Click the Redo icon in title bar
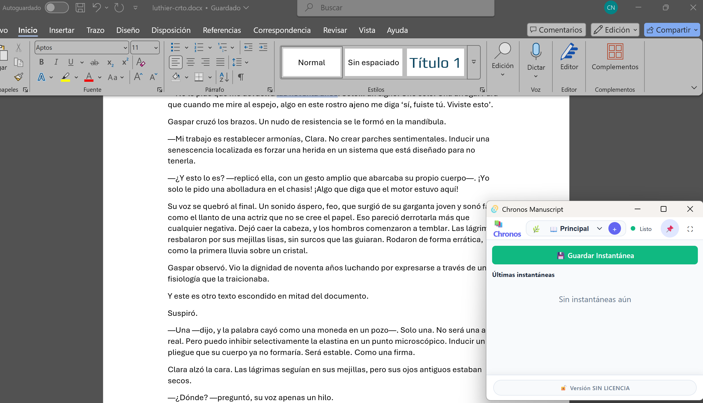Screen dimensions: 703x403 [119, 8]
